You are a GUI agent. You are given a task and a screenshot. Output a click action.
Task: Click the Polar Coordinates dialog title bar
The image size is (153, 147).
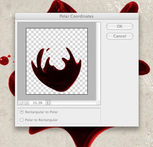point(77,16)
